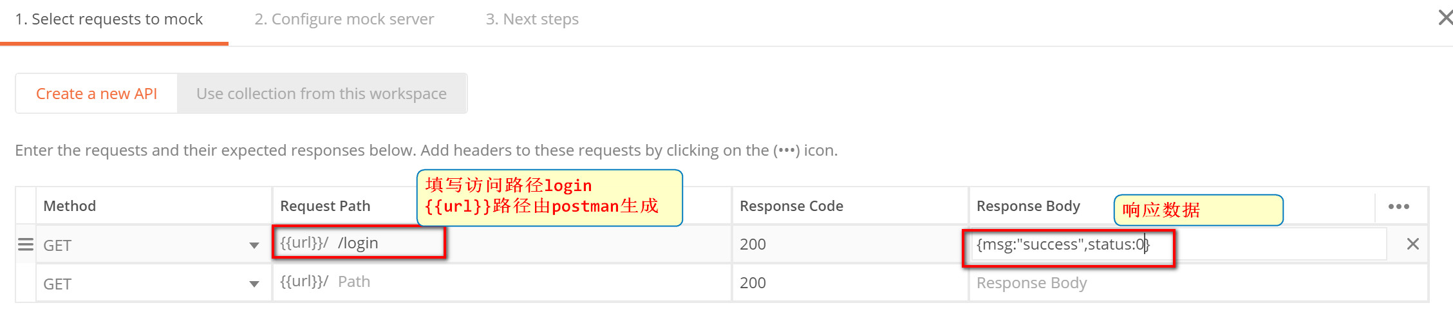Open the Method dropdown in second row
1453x312 pixels.
[153, 283]
